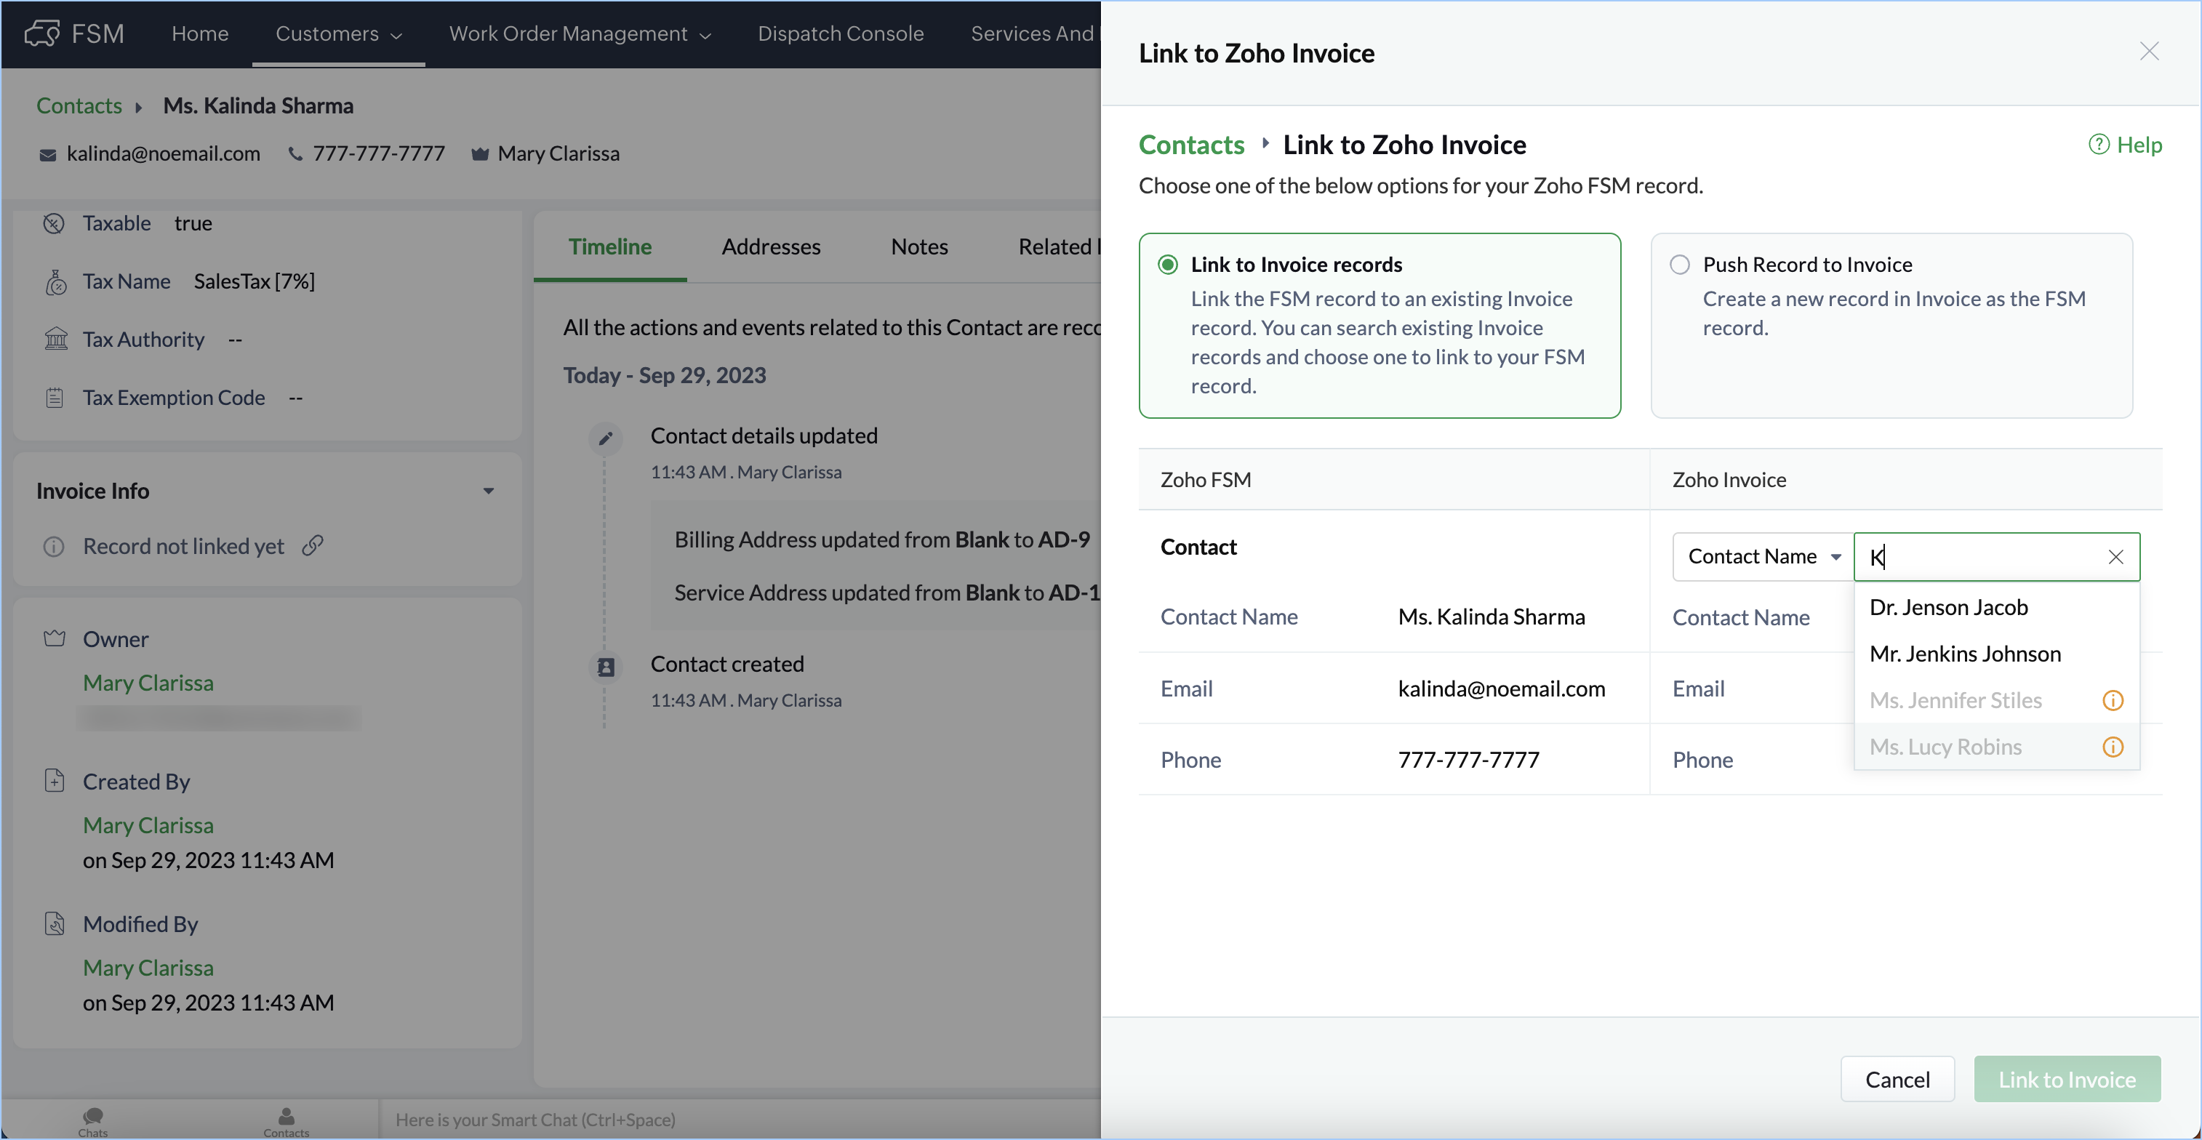Screen dimensions: 2202x1140
Task: Click the pencil icon for Contact details updated
Action: coord(606,438)
